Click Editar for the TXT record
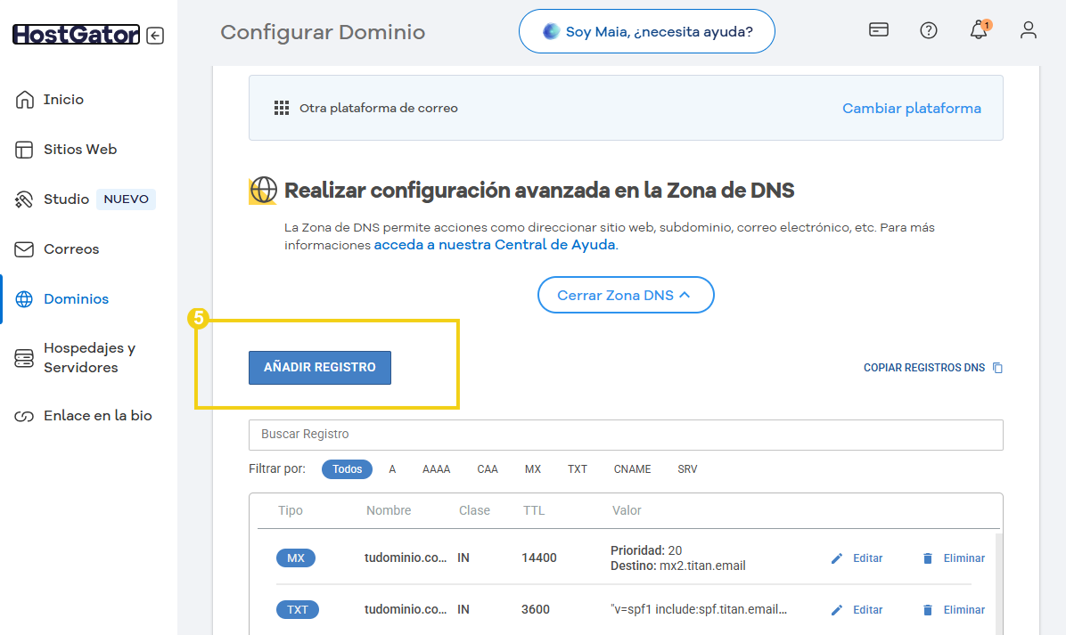 [867, 610]
